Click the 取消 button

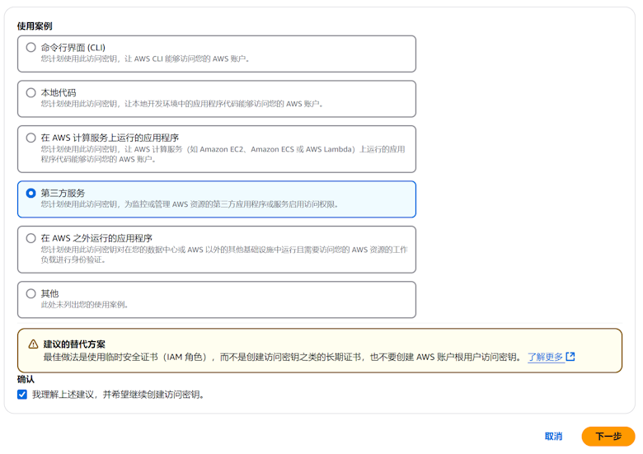[x=553, y=436]
